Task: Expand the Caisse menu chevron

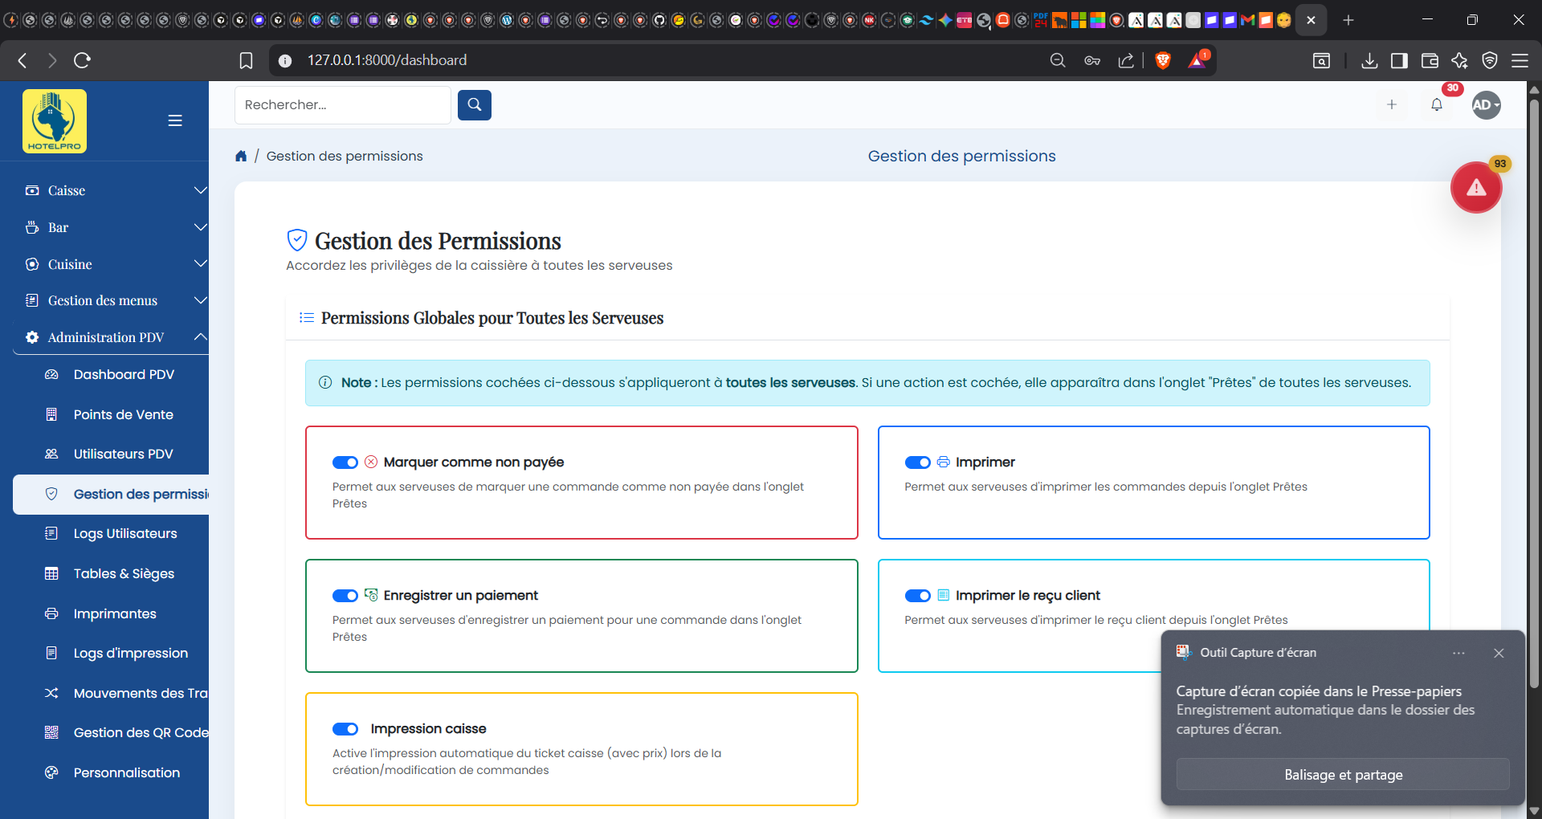Action: (200, 190)
